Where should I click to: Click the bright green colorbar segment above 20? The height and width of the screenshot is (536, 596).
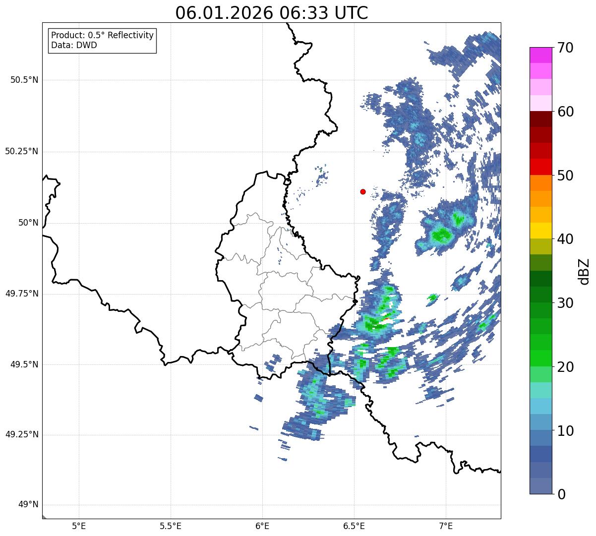pos(540,358)
